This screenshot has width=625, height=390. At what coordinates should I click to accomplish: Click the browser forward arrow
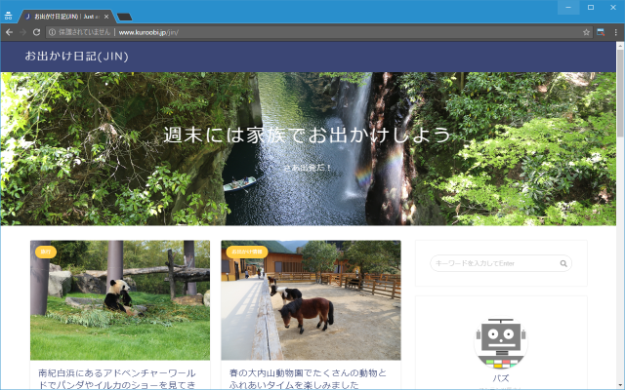[22, 32]
